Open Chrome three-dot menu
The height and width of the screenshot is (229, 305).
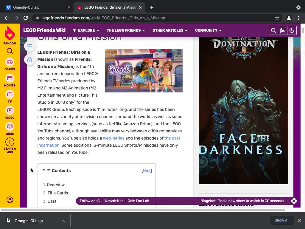pos(298,18)
